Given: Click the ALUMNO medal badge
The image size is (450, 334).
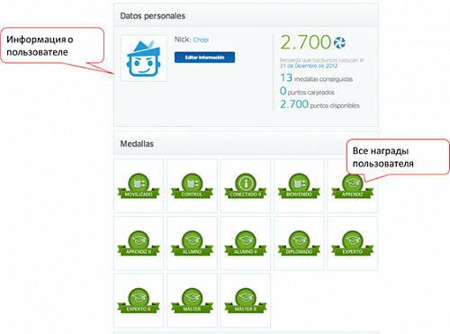Looking at the screenshot, I should click(x=192, y=243).
